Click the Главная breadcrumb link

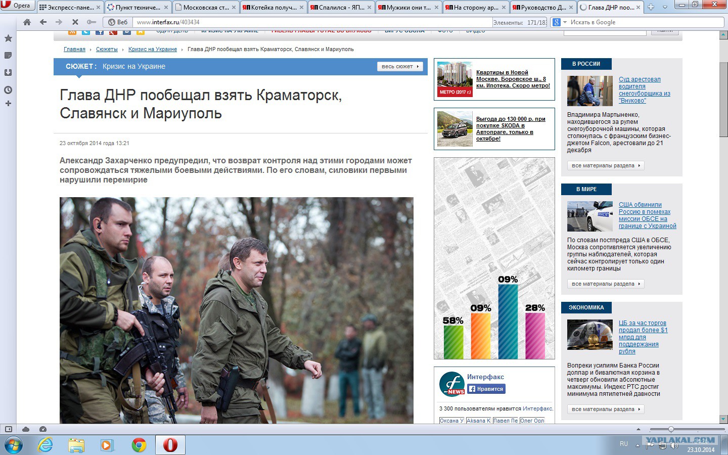(x=74, y=50)
